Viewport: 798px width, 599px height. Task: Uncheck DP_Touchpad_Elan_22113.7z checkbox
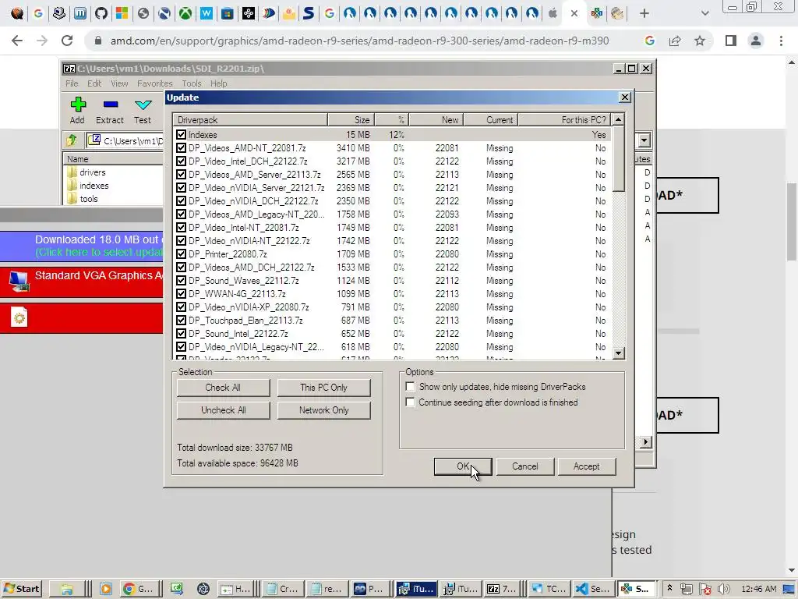coord(181,320)
